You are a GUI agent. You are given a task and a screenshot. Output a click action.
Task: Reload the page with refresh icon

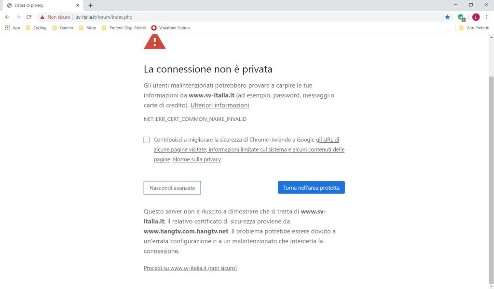(29, 17)
